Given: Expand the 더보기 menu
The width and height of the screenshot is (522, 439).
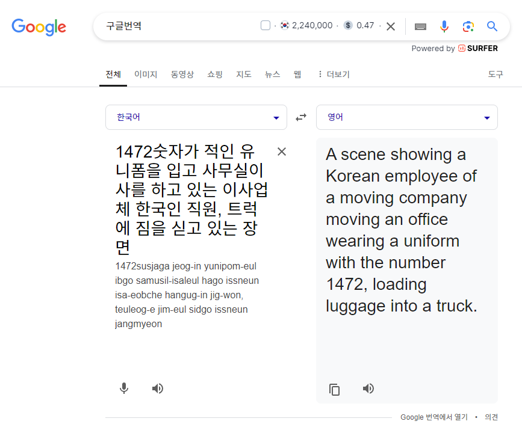Looking at the screenshot, I should pos(334,74).
